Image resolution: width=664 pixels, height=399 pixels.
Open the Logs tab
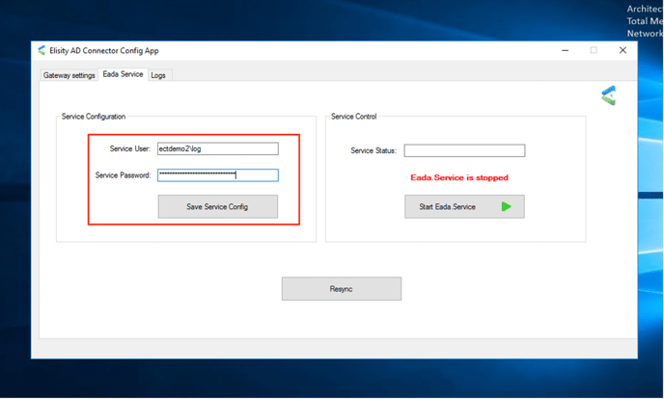[158, 75]
